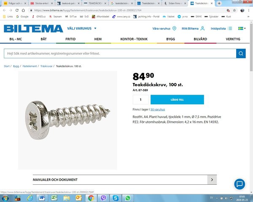Go to Träskruvar breadcrumb link
253x202 pixels.
(46, 66)
